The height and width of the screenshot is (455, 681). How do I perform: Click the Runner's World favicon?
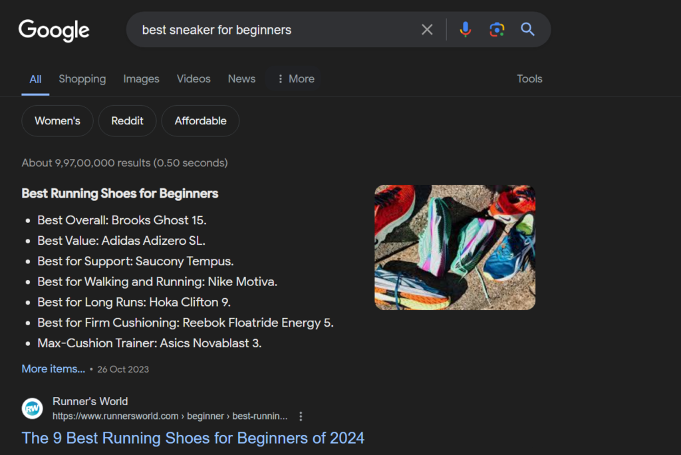pyautogui.click(x=32, y=408)
